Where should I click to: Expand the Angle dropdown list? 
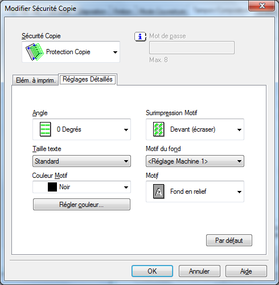pos(126,130)
